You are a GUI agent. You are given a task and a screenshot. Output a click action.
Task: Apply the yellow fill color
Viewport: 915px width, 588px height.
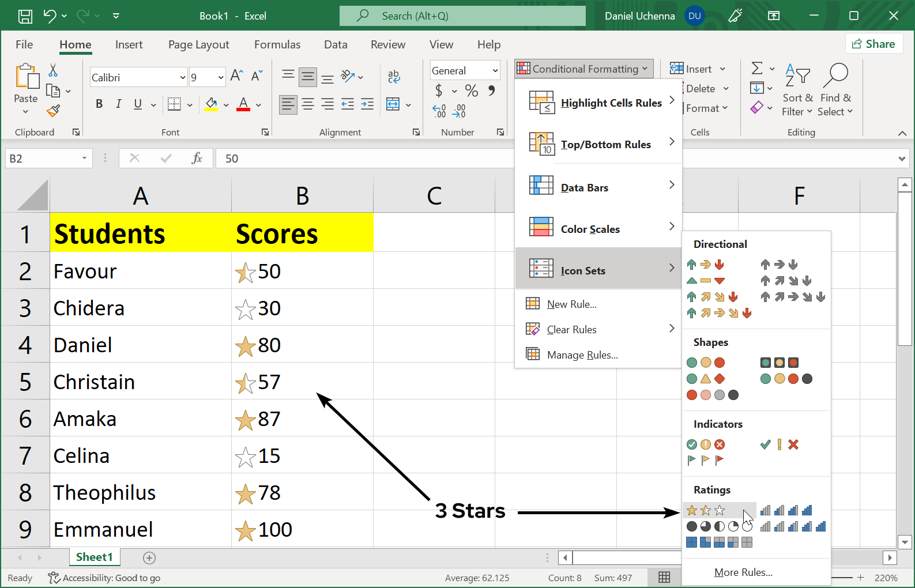[211, 104]
